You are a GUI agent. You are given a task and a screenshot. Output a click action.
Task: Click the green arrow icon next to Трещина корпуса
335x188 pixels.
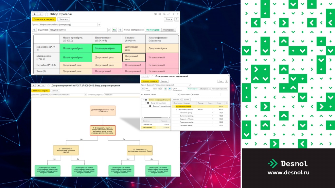point(115,30)
